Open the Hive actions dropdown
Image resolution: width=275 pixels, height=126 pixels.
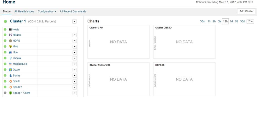(x=75, y=47)
